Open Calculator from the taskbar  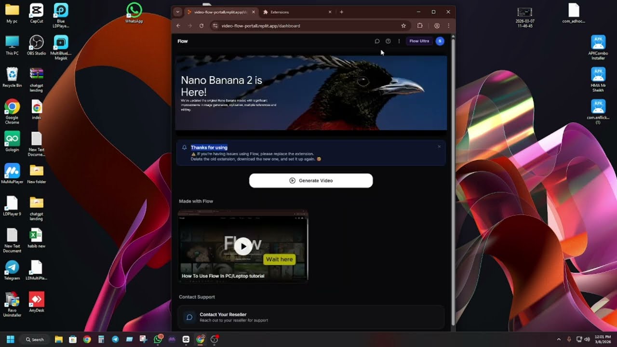(x=101, y=339)
